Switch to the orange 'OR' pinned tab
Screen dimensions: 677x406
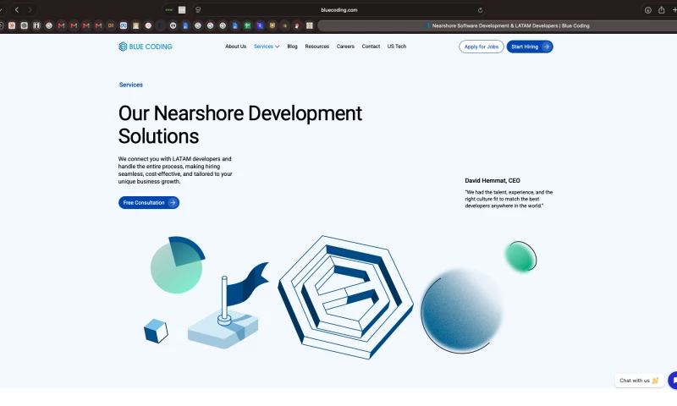click(x=111, y=25)
